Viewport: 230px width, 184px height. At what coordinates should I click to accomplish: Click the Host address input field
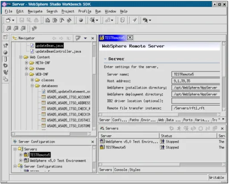tap(196, 81)
